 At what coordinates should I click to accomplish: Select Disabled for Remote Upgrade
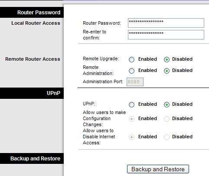point(167,59)
